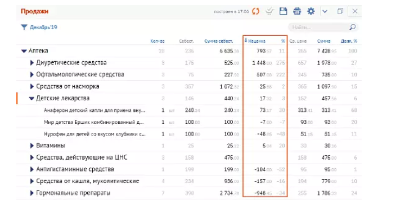This screenshot has height=204, width=396.
Task: Click Антигистаминные средства row label
Action: click(75, 169)
